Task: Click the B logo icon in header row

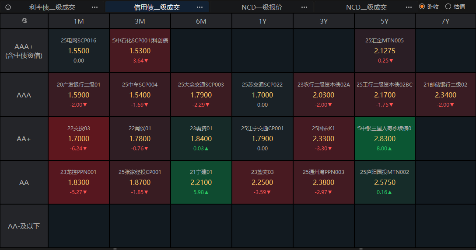Action: point(24,21)
